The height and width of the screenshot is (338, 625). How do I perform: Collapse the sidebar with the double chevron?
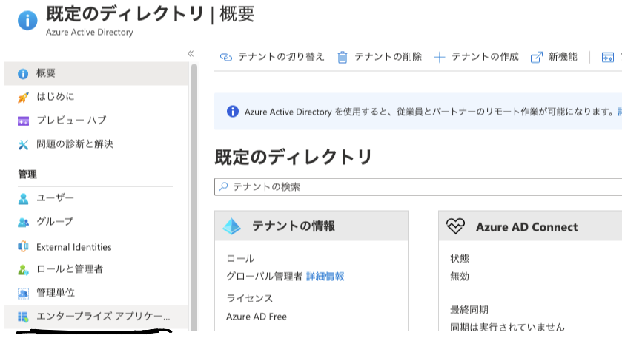pyautogui.click(x=191, y=54)
